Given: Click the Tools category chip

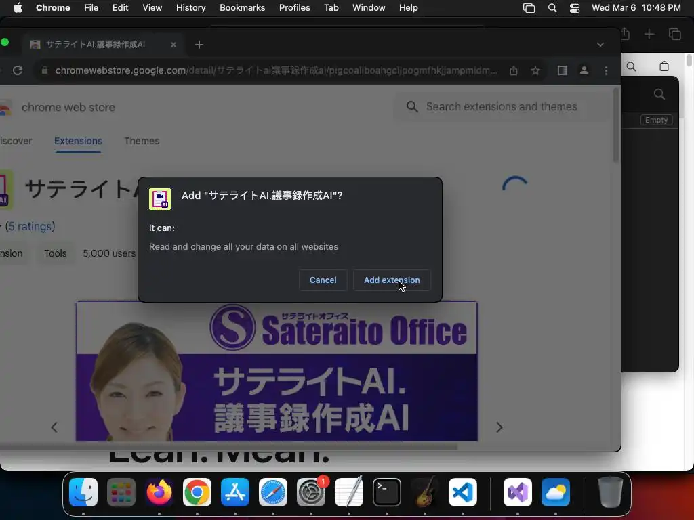Looking at the screenshot, I should [x=56, y=253].
